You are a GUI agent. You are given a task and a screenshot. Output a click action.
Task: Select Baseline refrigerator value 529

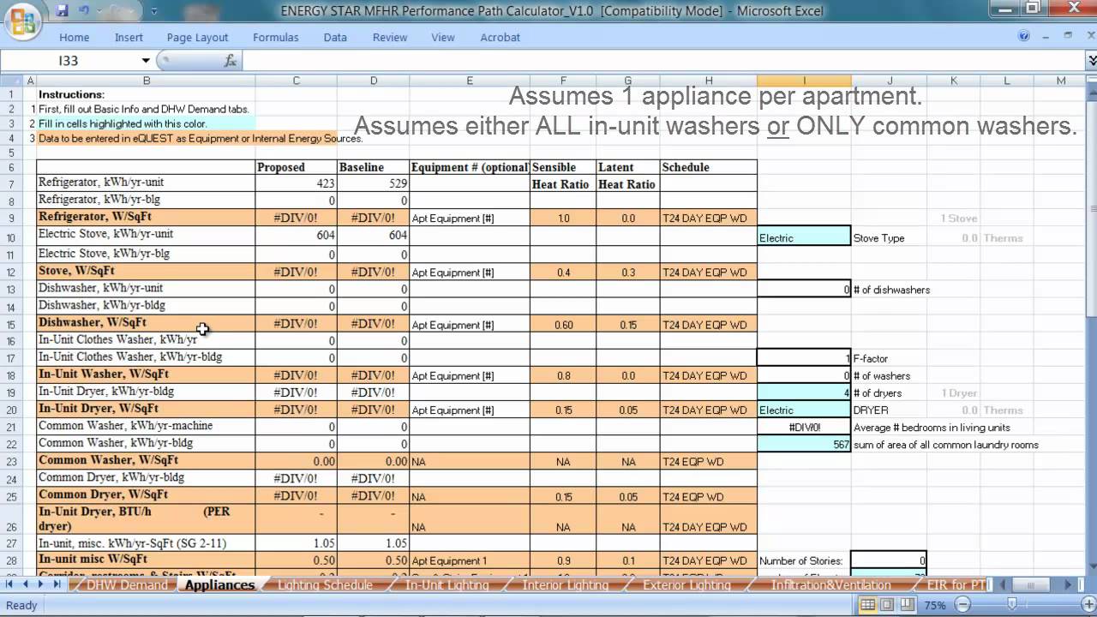pyautogui.click(x=373, y=183)
